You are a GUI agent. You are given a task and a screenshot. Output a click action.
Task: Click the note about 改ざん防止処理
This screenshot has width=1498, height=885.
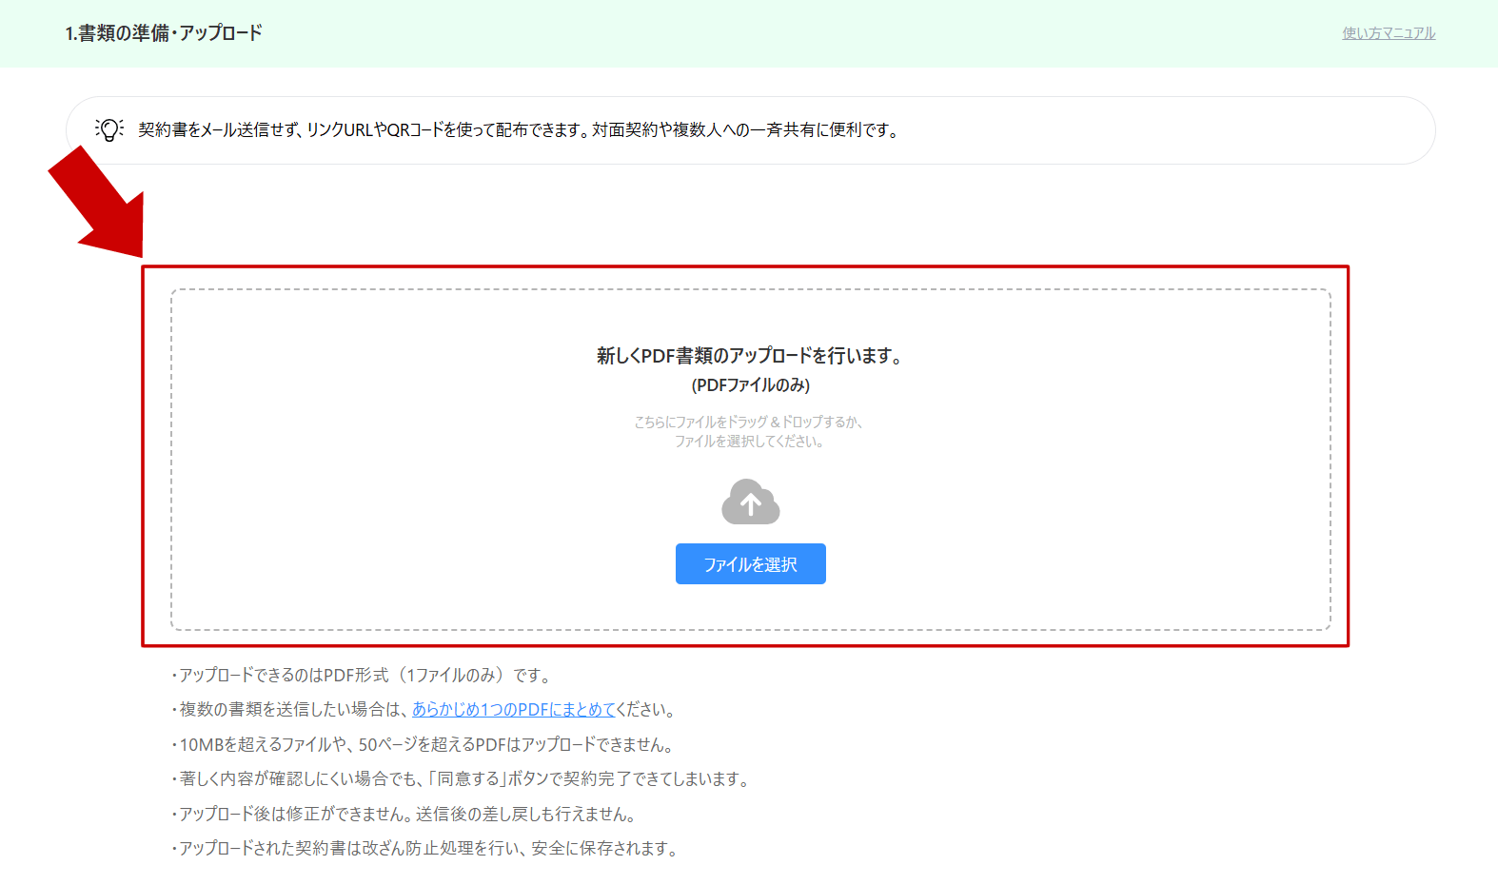(425, 849)
